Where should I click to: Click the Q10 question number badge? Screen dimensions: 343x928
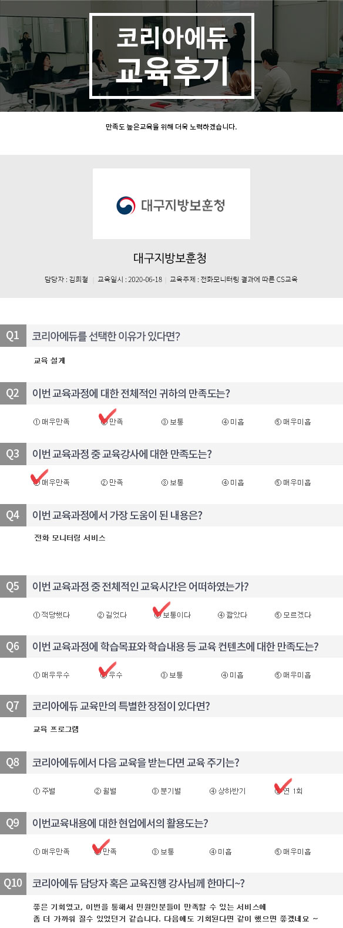(13, 883)
